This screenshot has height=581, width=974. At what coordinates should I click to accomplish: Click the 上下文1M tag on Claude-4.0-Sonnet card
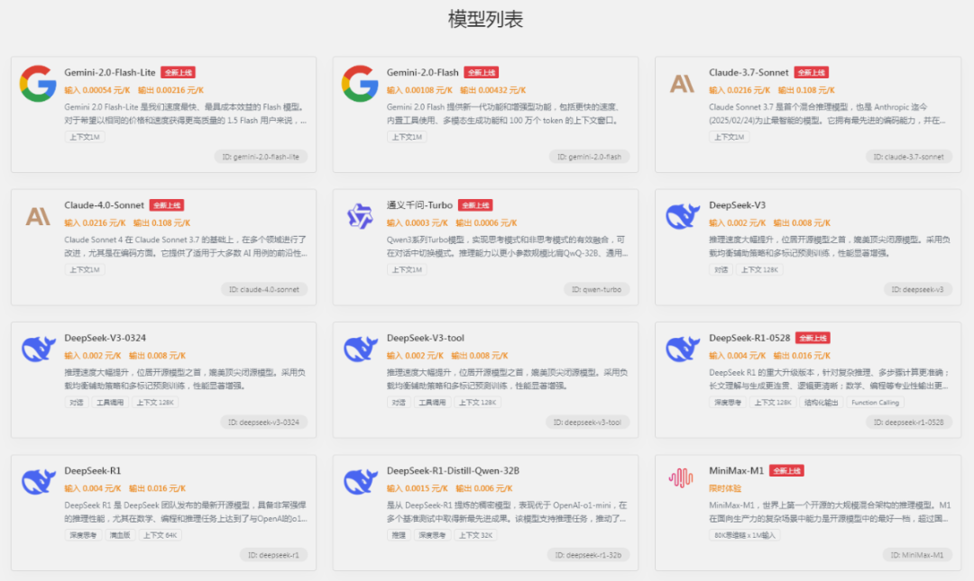coord(85,270)
